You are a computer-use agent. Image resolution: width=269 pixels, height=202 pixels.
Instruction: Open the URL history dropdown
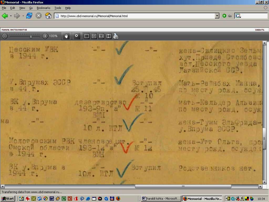coord(217,16)
